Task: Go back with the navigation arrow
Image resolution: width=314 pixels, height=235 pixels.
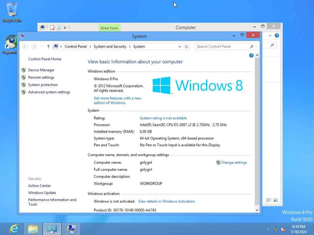Action: pyautogui.click(x=25, y=47)
